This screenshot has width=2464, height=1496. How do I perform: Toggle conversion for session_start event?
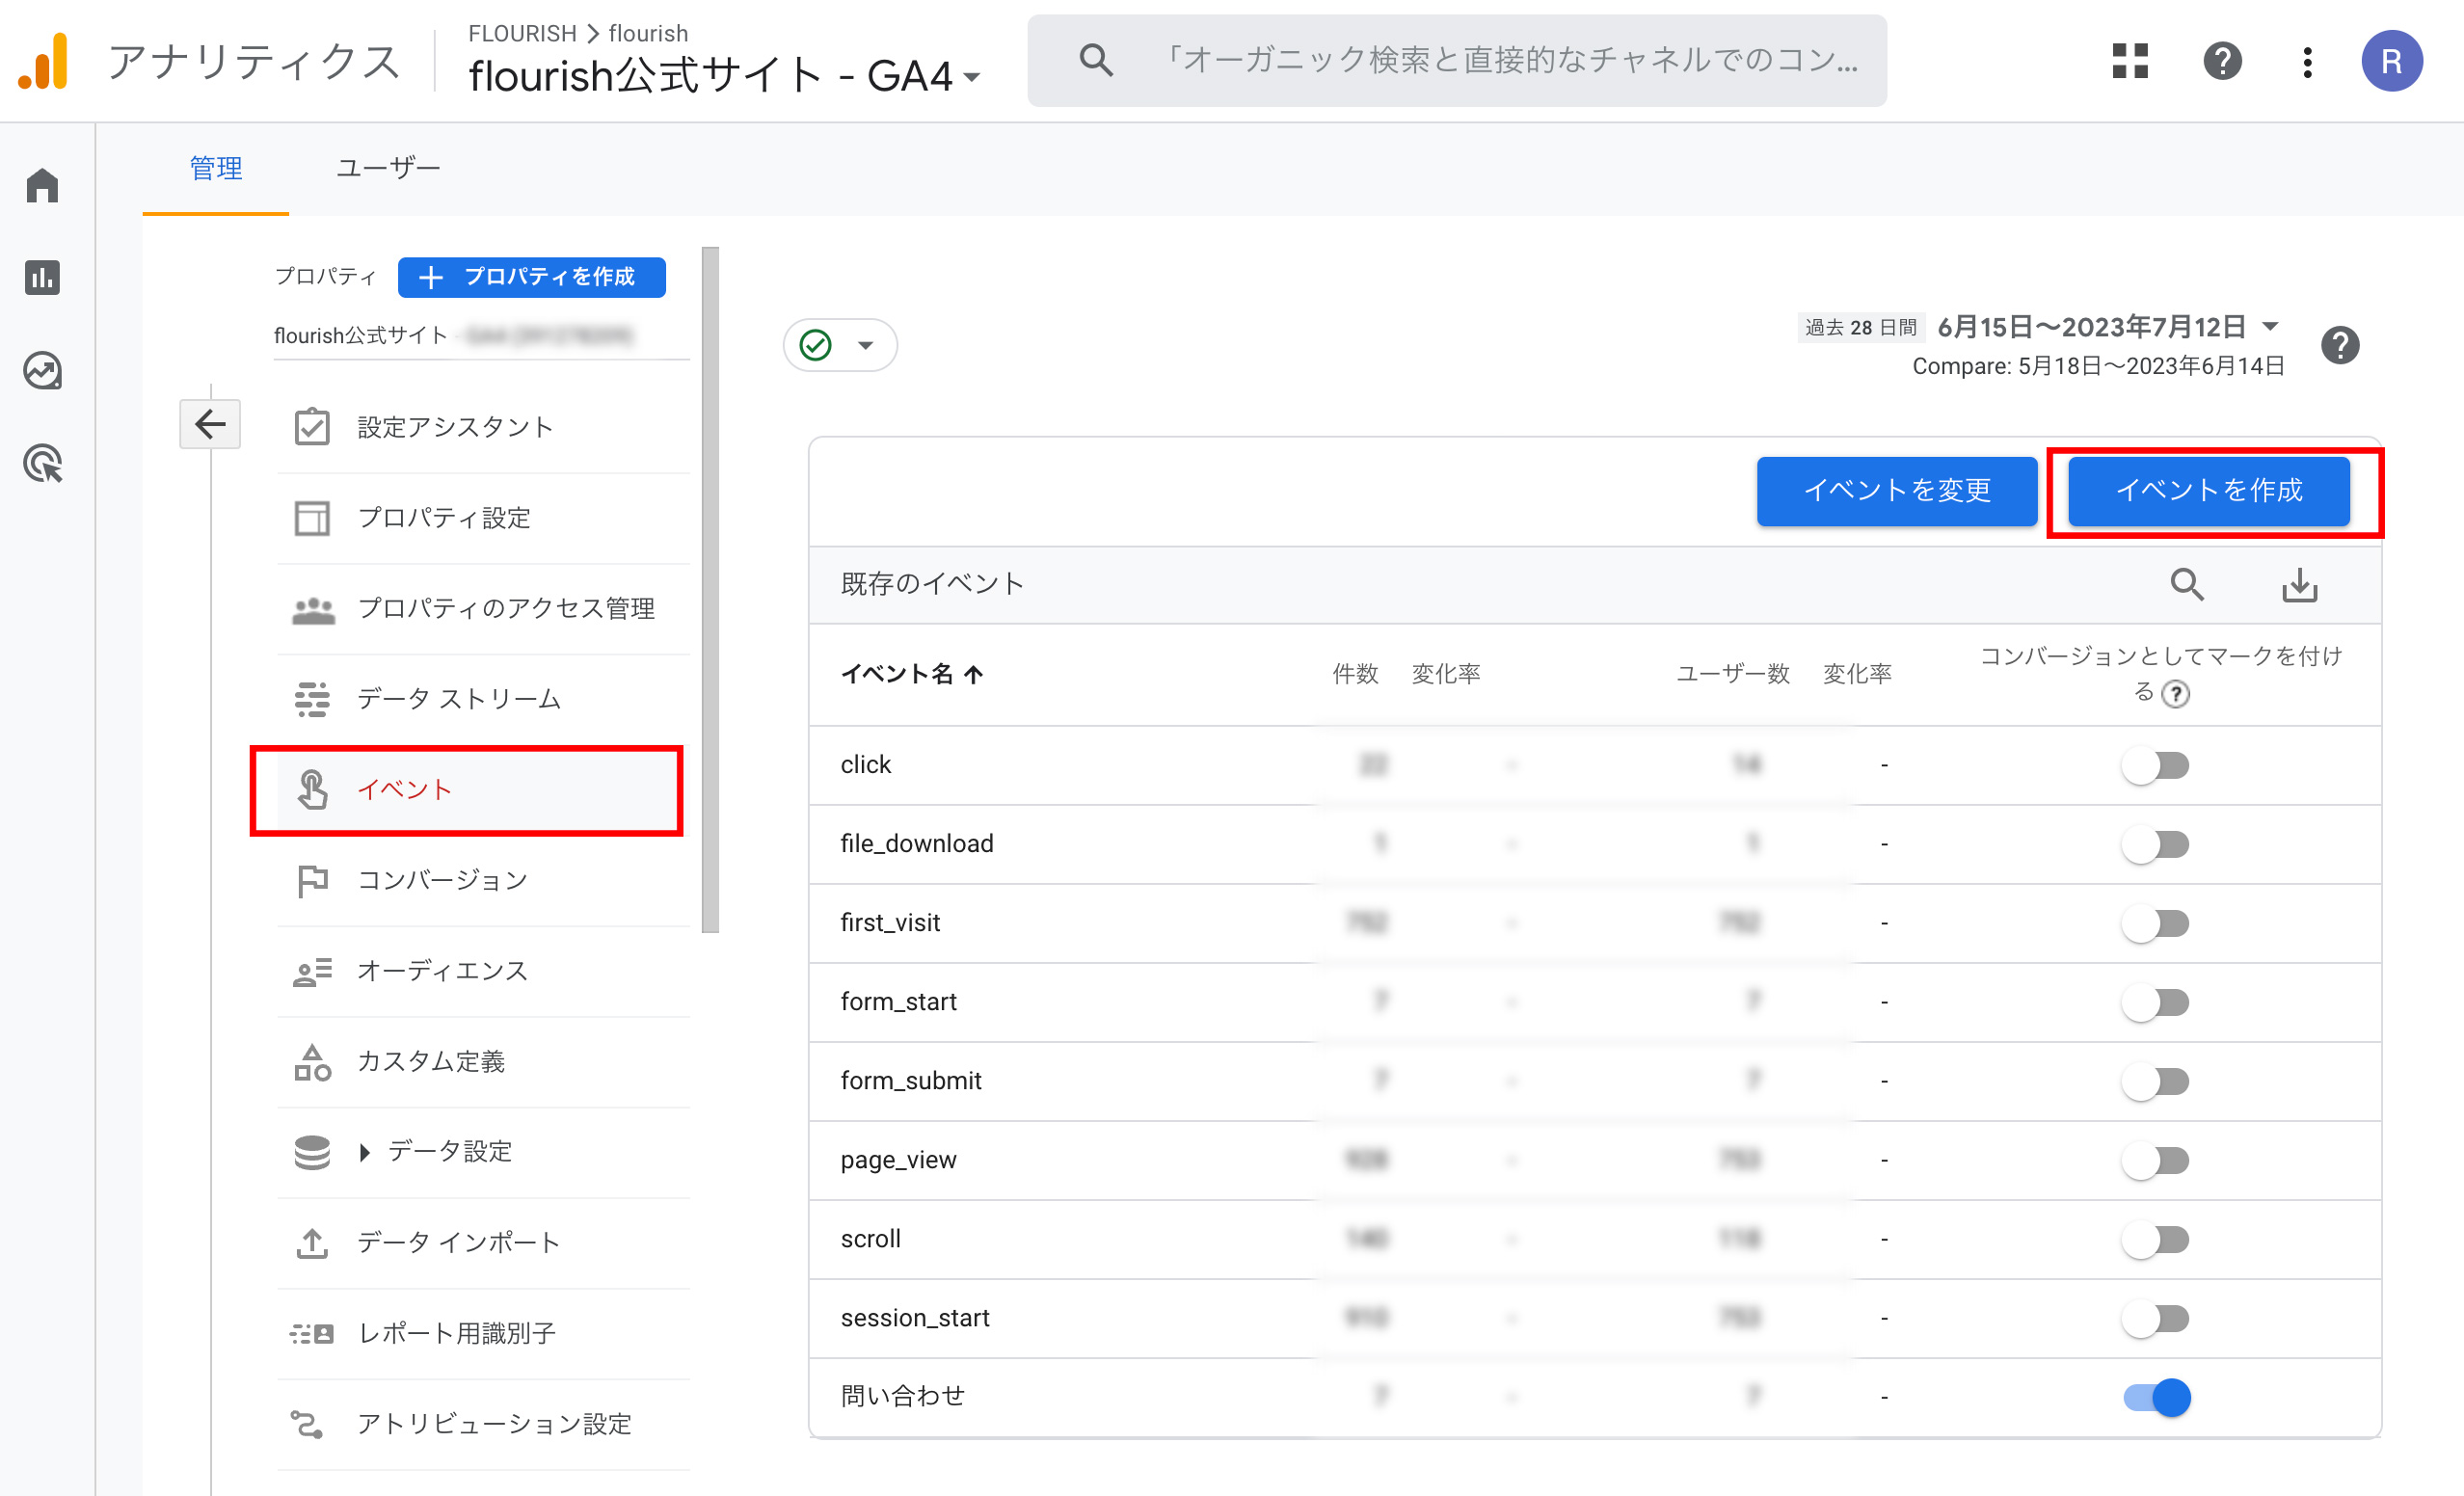(x=2156, y=1319)
